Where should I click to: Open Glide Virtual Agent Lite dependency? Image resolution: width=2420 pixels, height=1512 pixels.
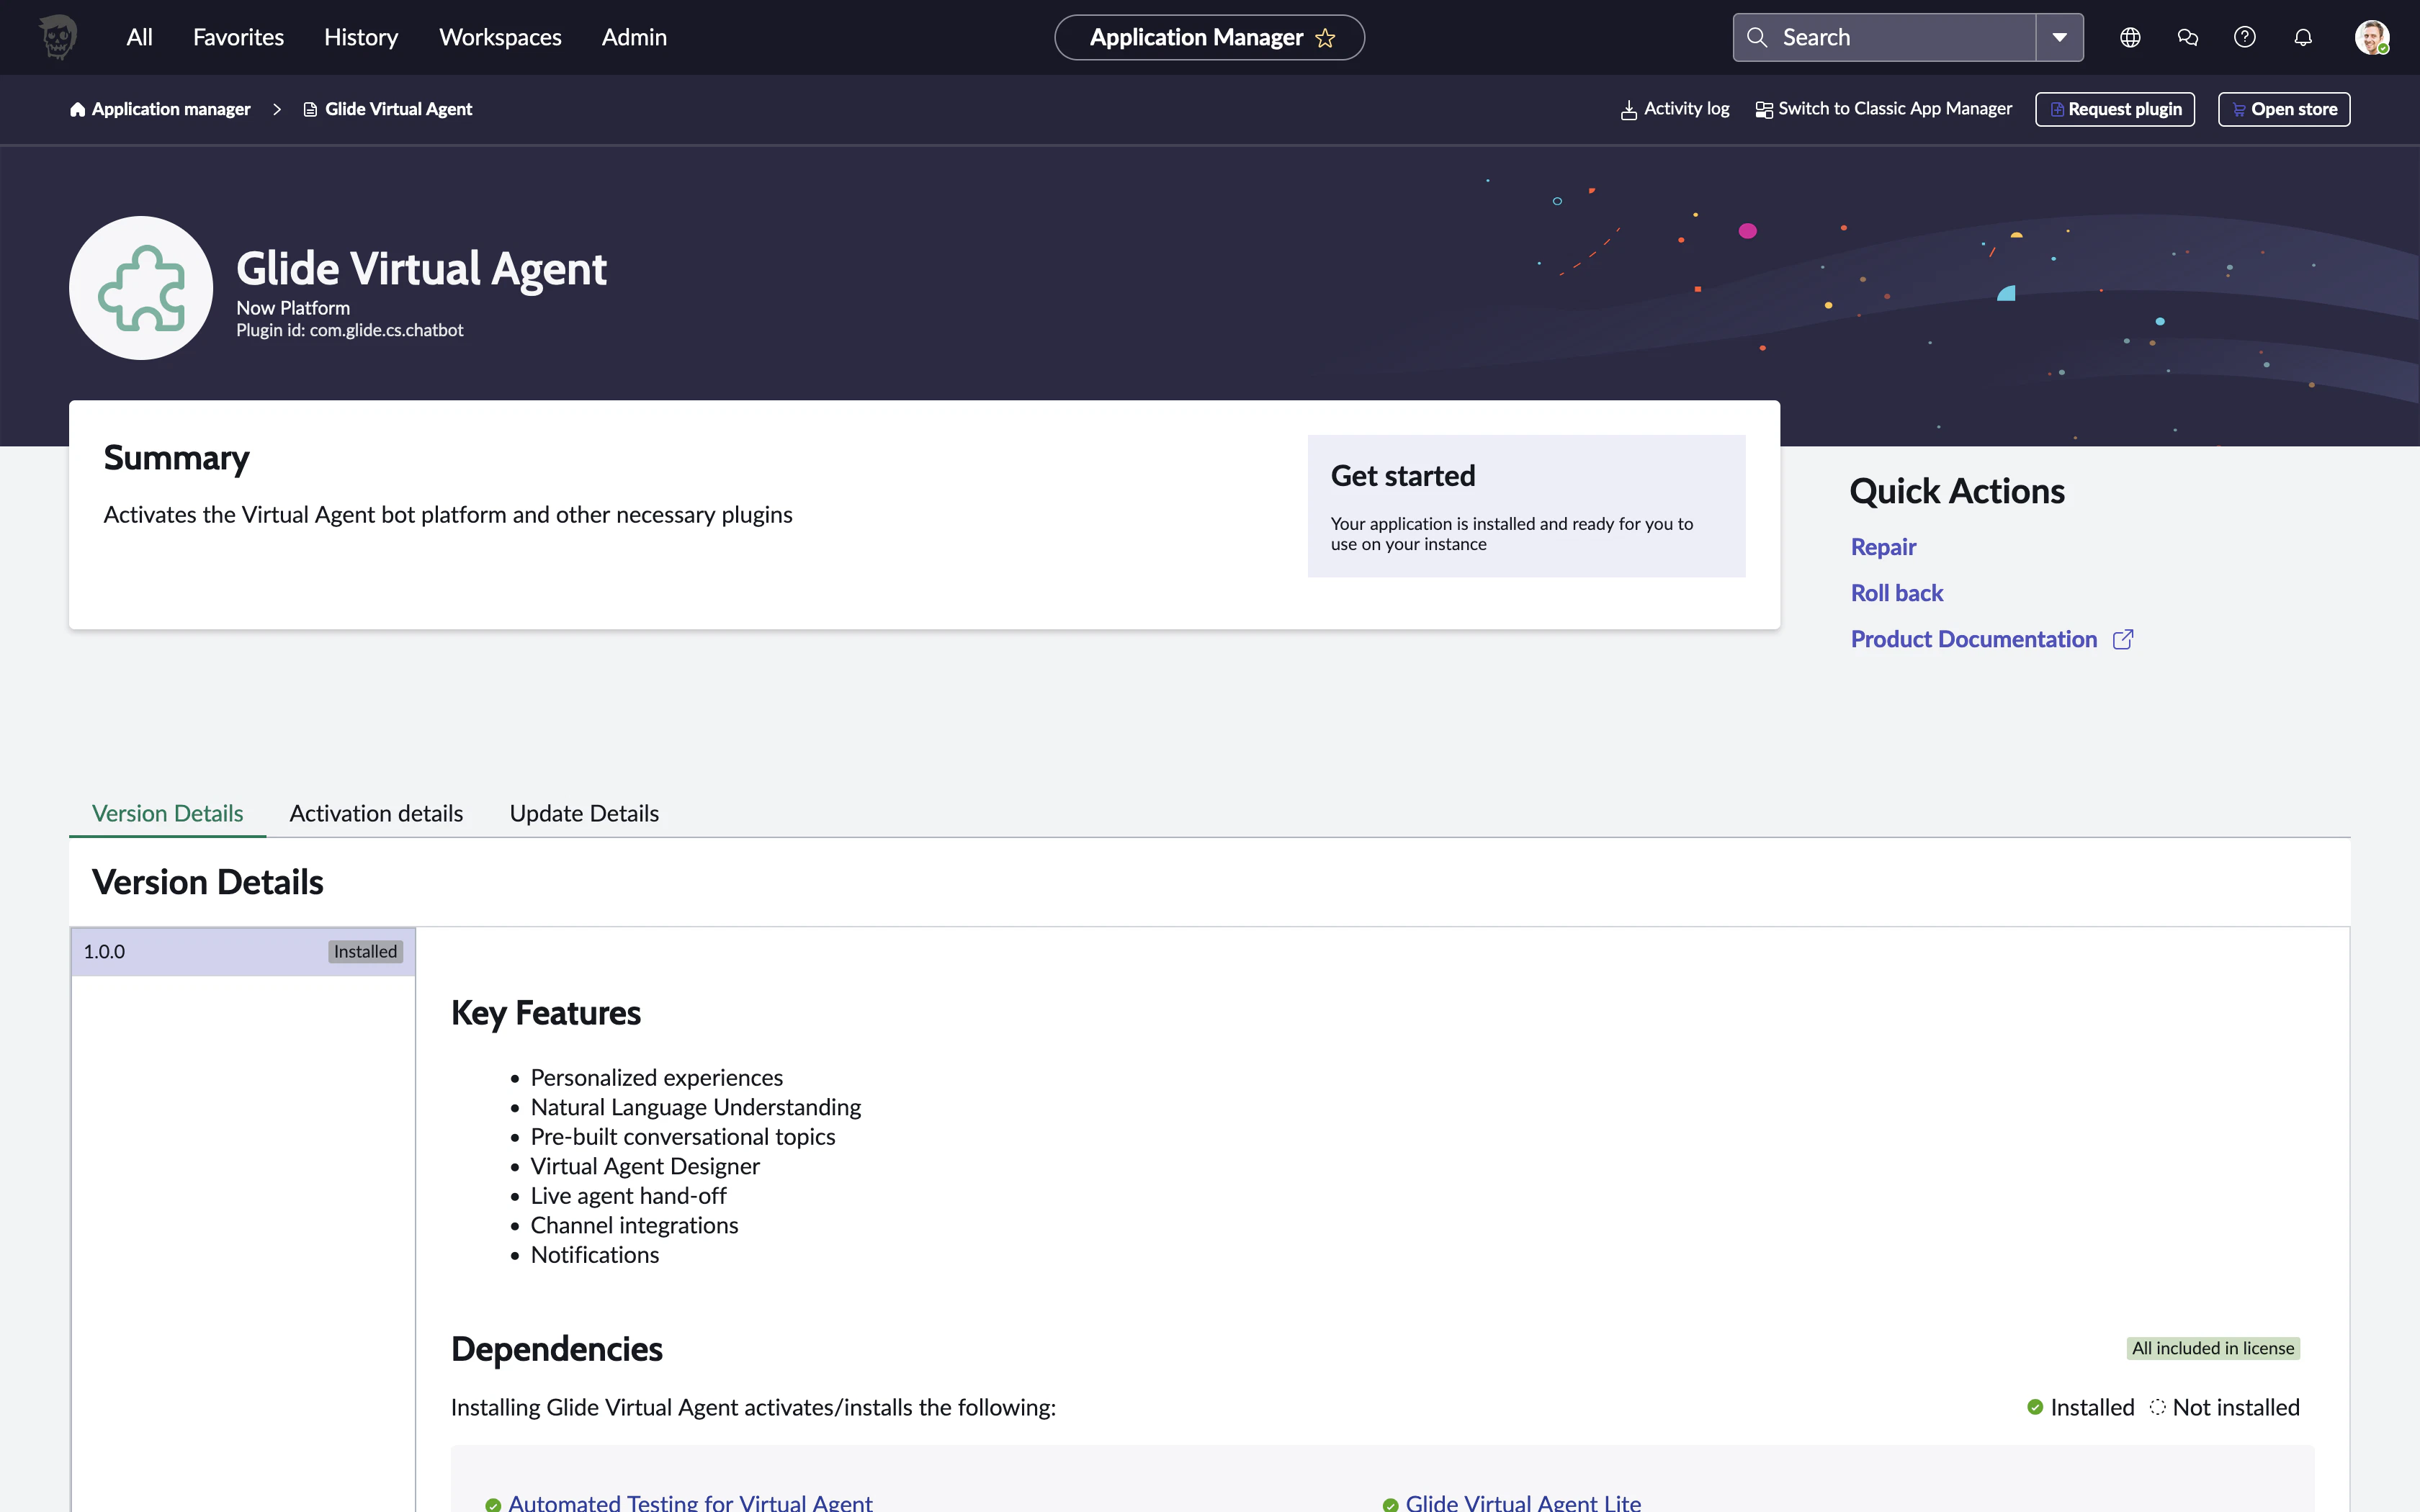click(1523, 1502)
